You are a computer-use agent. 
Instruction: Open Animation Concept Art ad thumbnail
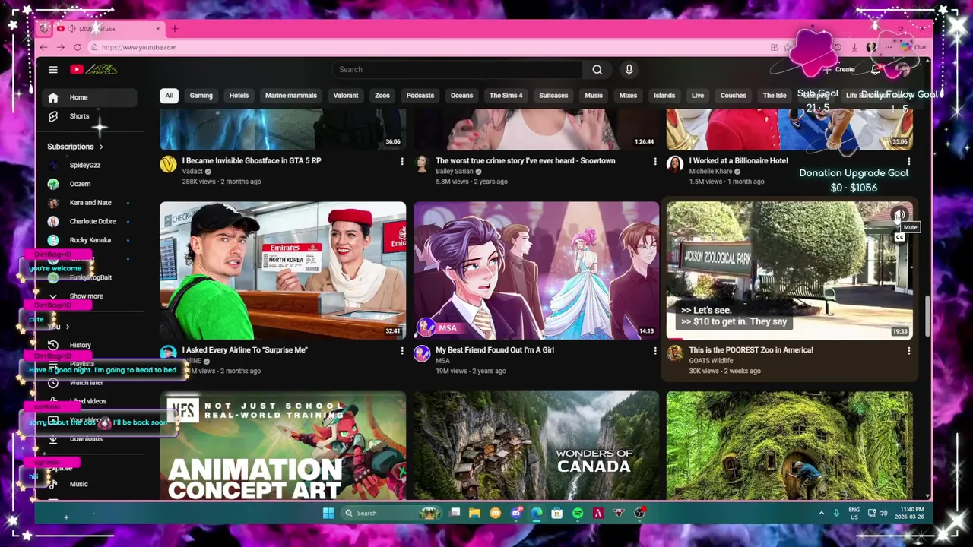(x=283, y=445)
